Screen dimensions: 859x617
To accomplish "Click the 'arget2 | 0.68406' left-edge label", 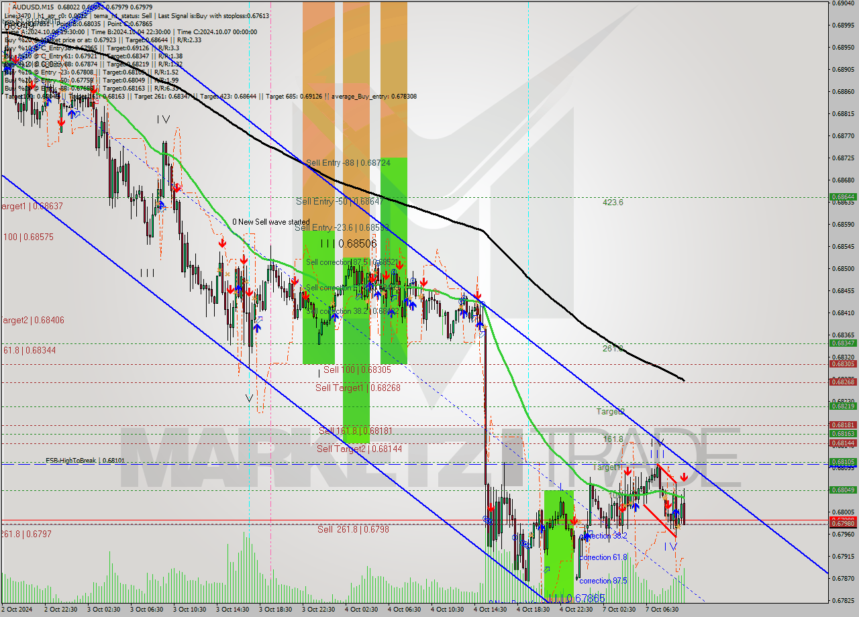I will [32, 321].
